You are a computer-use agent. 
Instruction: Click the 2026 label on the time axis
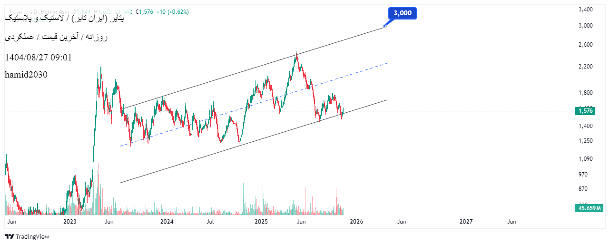point(356,222)
